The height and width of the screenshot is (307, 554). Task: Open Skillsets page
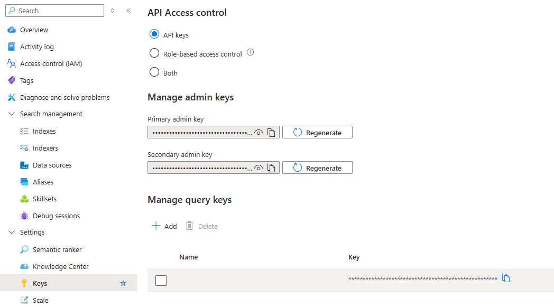point(44,199)
